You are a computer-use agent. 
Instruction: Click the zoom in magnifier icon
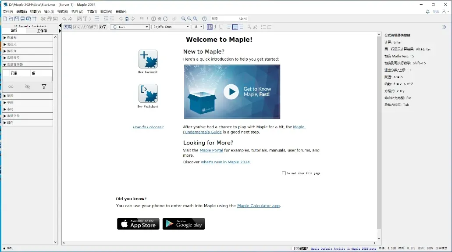[183, 19]
